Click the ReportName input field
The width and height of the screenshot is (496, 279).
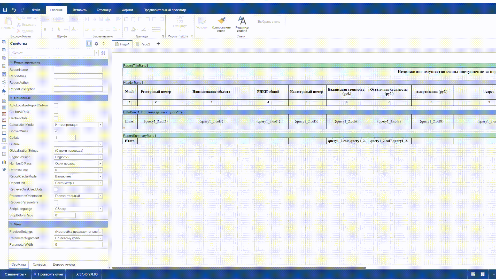[78, 70]
